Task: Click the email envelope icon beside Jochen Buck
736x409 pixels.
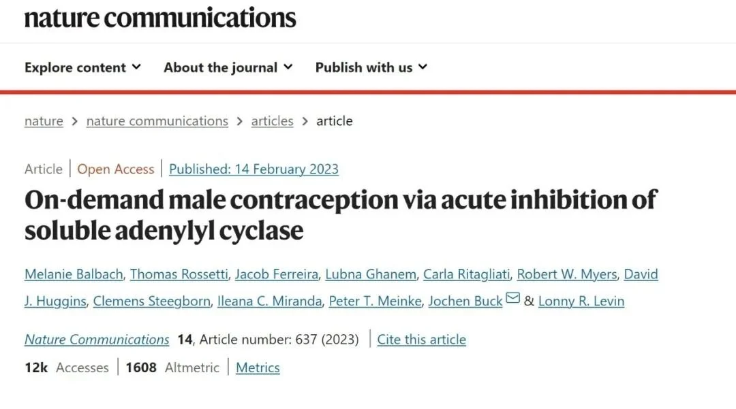Action: point(512,299)
